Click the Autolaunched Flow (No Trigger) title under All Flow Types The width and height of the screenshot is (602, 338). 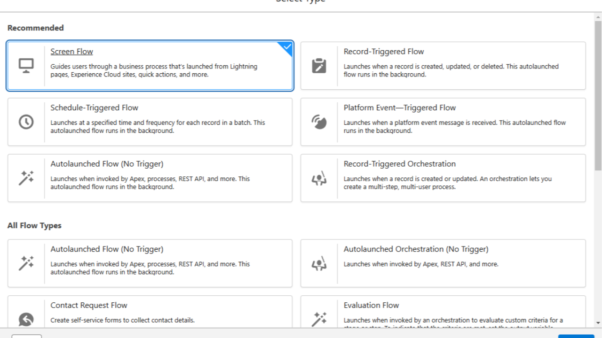point(107,249)
